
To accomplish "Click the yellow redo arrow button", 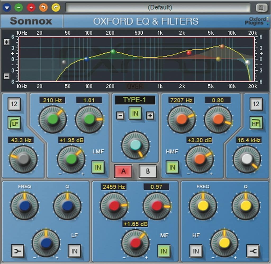I will (x=56, y=7).
